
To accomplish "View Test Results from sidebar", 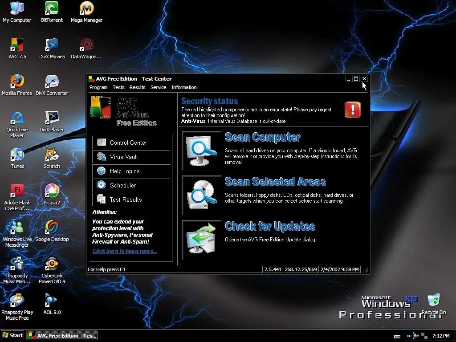I will coord(131,200).
